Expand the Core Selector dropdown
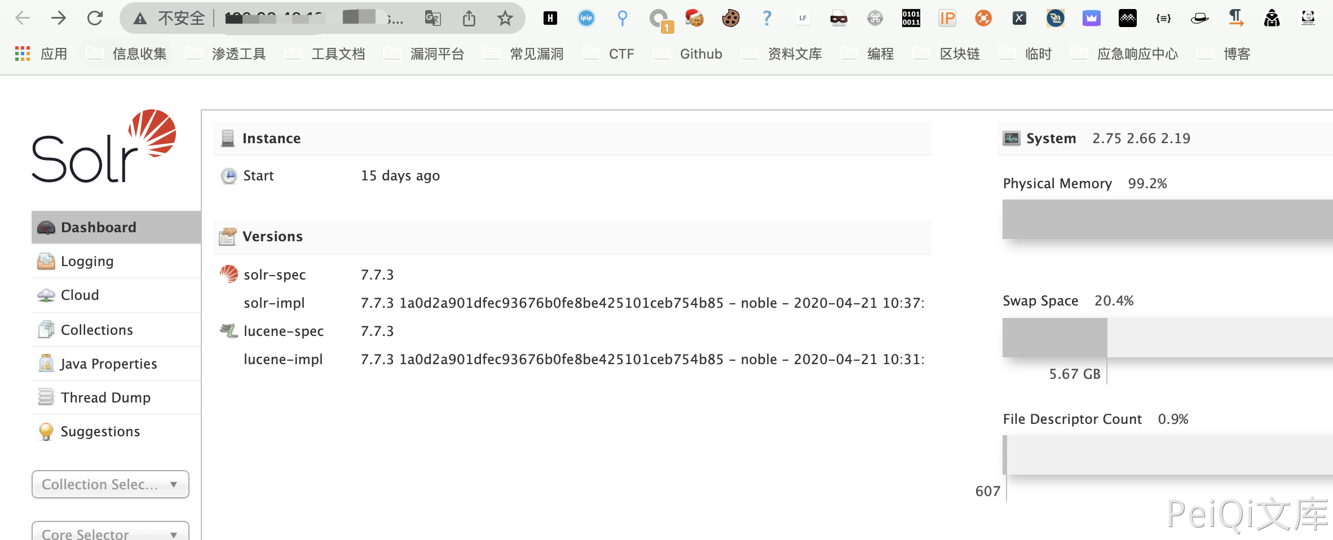Image resolution: width=1333 pixels, height=540 pixels. tap(110, 533)
